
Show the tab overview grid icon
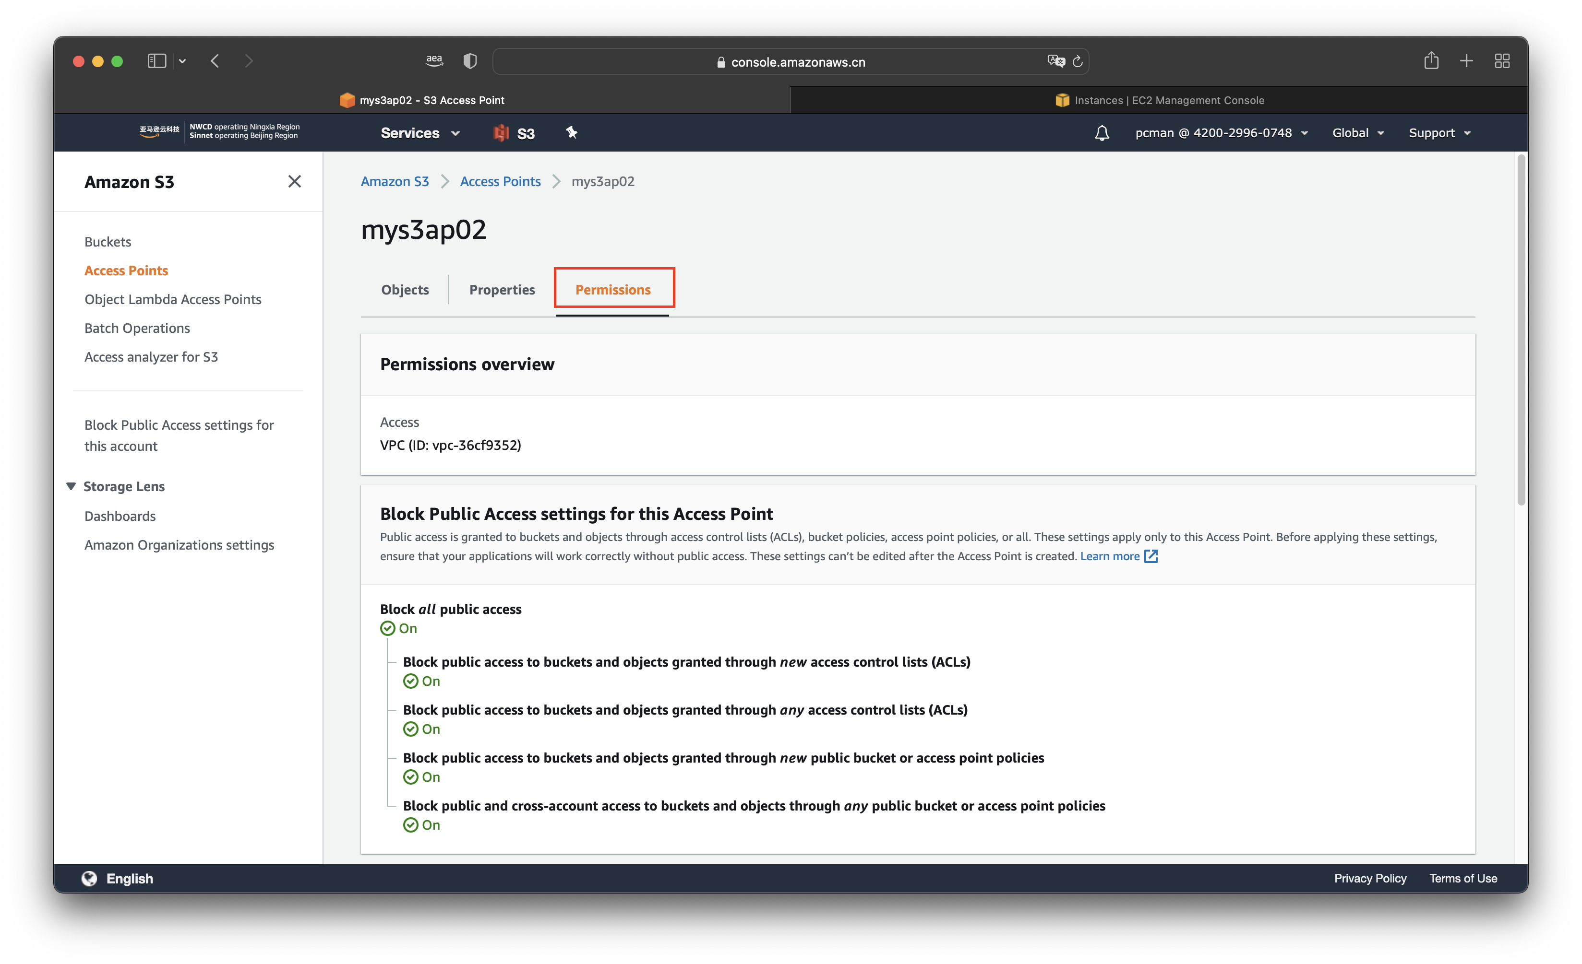pos(1502,61)
